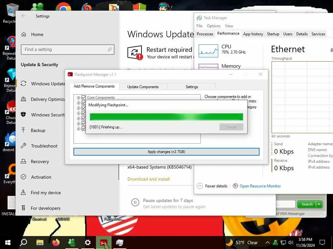333x249 pixels.
Task: Select the Windows Security shield icon
Action: [23, 114]
